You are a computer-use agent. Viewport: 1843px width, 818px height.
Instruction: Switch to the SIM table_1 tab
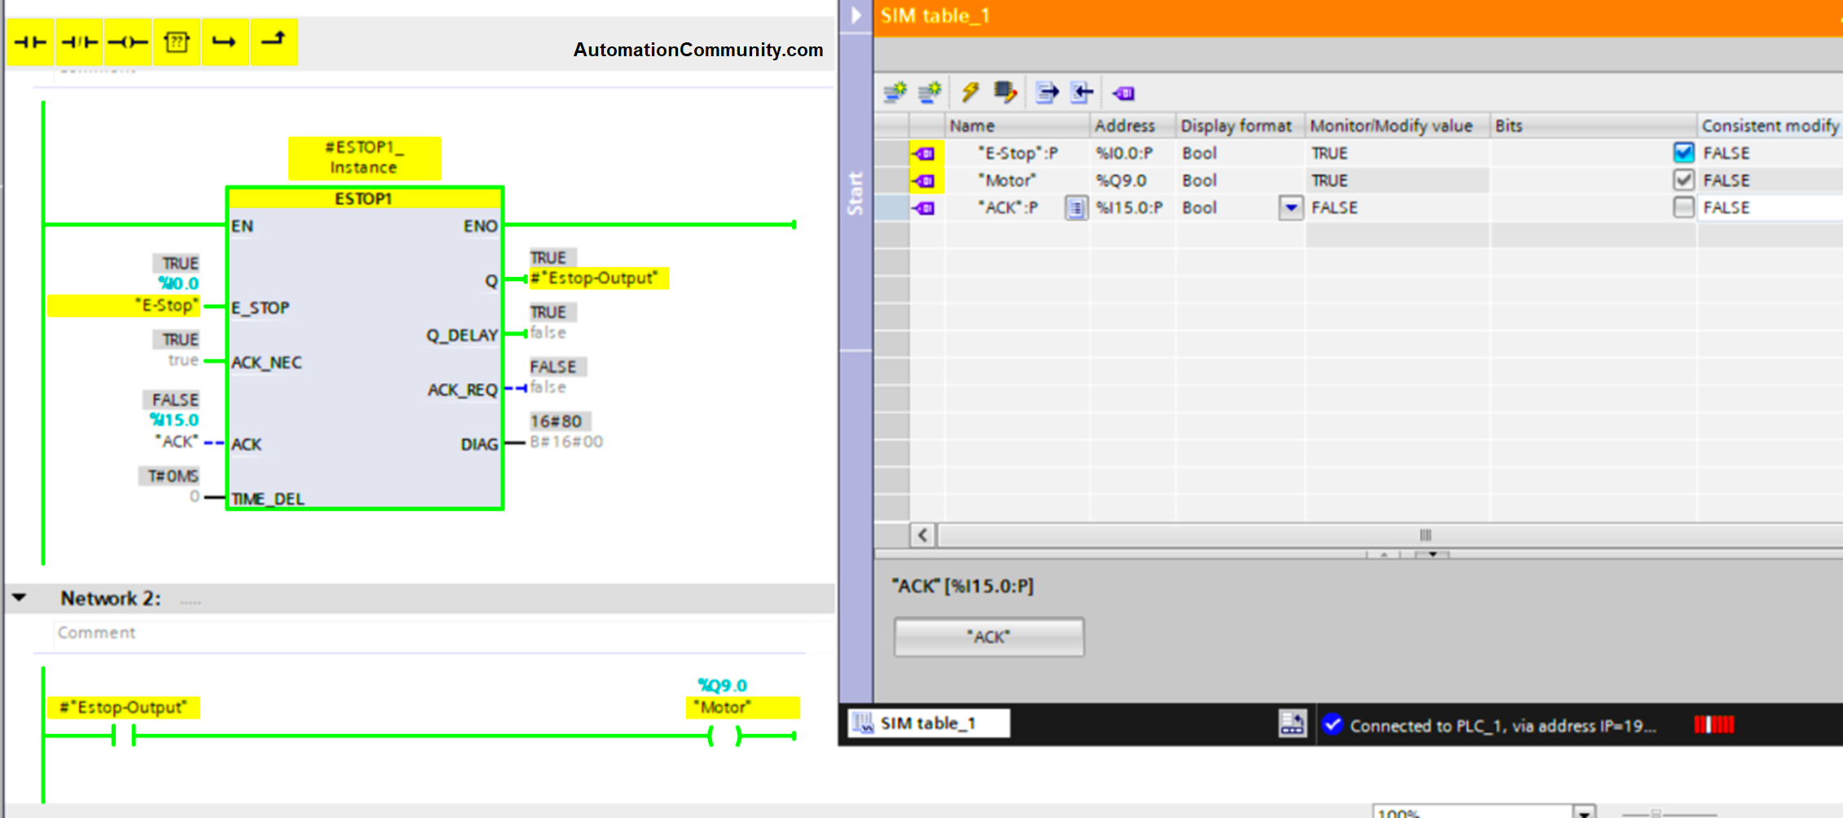(x=929, y=723)
